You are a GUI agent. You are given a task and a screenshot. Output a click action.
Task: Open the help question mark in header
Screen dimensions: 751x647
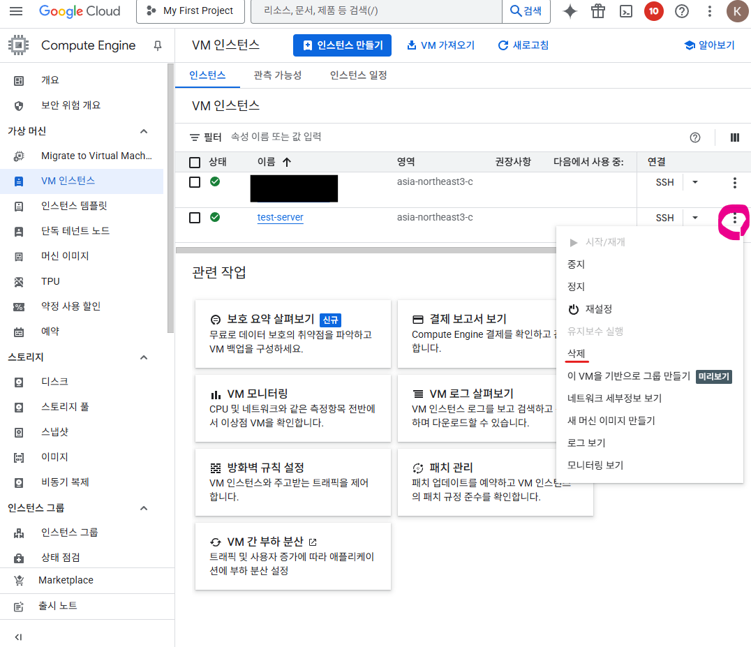[681, 11]
